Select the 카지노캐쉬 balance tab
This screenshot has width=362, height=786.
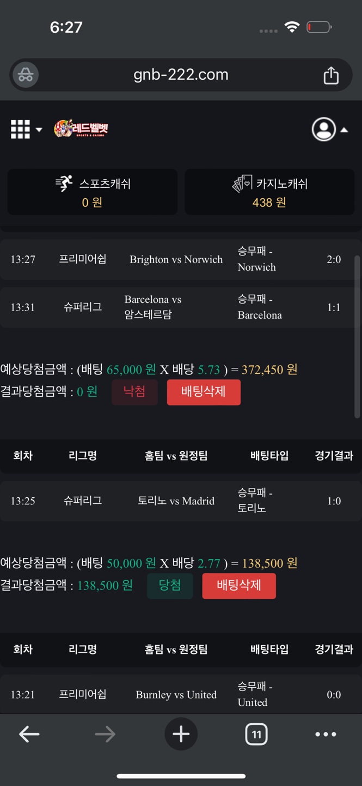(x=269, y=192)
